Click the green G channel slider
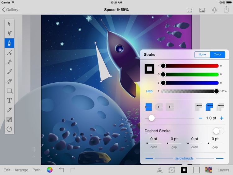Viewport: 233px width, 175px height. pos(190,74)
